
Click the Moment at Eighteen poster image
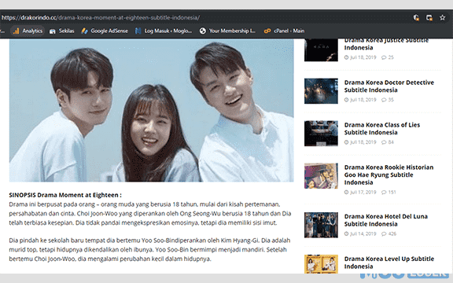[x=151, y=110]
